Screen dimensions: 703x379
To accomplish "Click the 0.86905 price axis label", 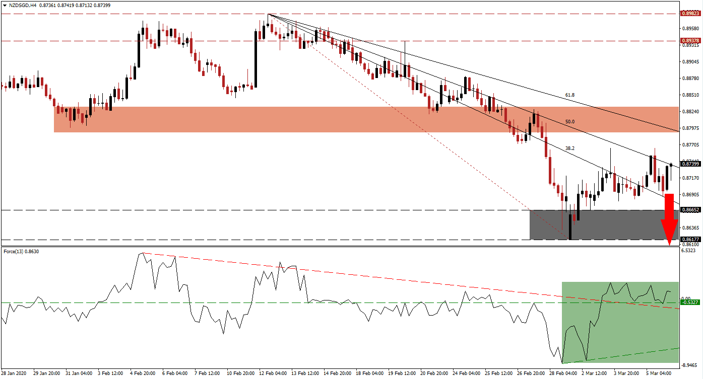I will pos(689,195).
